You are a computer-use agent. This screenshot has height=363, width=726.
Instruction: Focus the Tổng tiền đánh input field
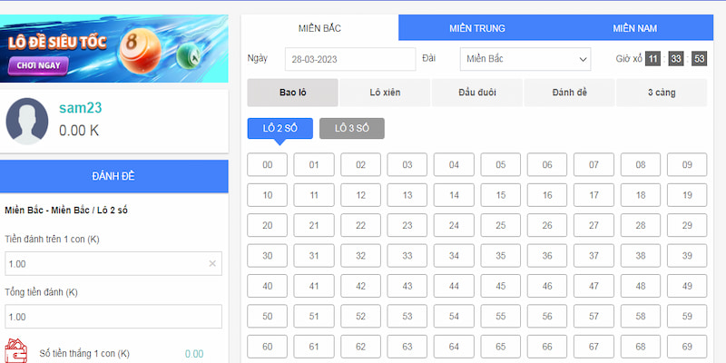[x=113, y=317]
